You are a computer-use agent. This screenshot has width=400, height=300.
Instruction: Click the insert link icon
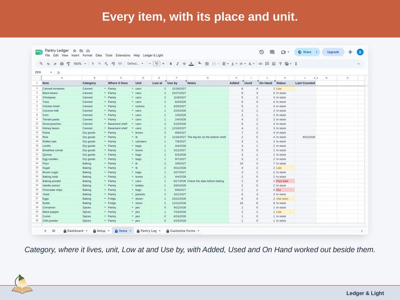(x=260, y=64)
